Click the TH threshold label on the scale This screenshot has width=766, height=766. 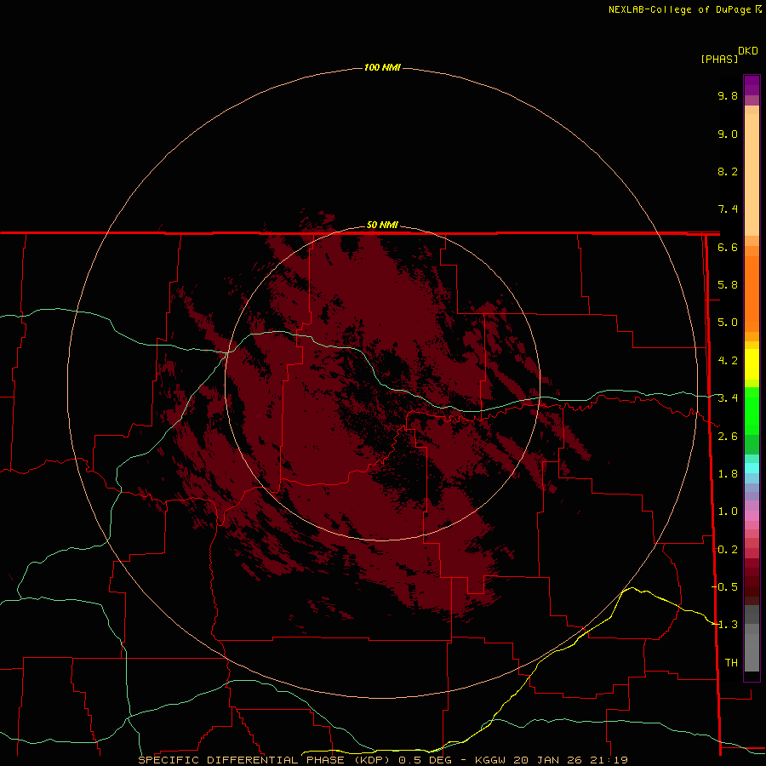click(x=731, y=662)
